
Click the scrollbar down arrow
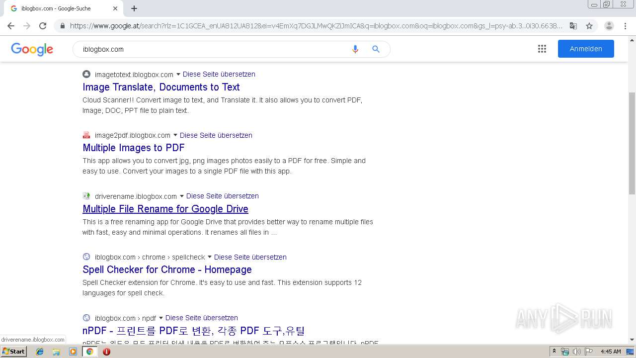pos(632,340)
